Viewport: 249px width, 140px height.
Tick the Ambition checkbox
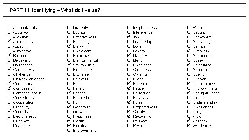(9, 37)
